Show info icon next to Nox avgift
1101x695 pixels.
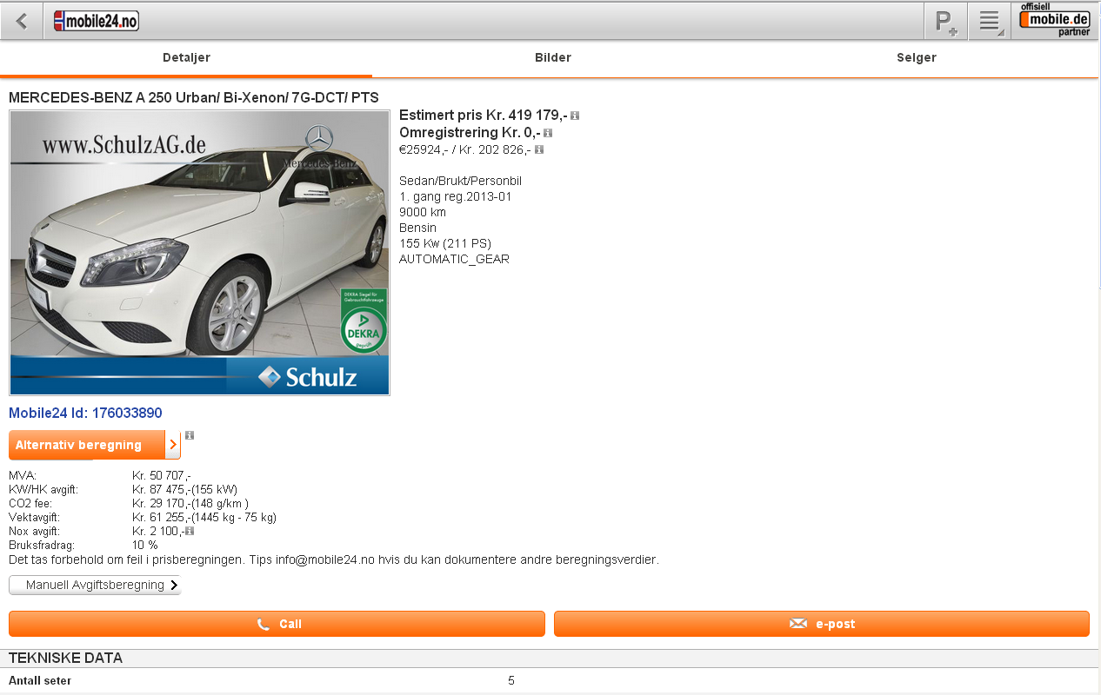(x=190, y=531)
